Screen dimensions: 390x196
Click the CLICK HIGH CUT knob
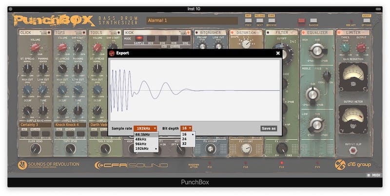click(x=27, y=90)
